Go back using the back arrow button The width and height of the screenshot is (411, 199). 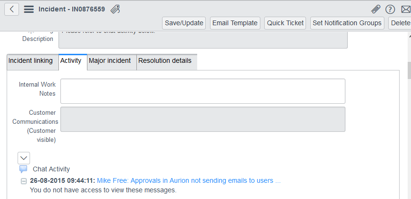tap(11, 10)
